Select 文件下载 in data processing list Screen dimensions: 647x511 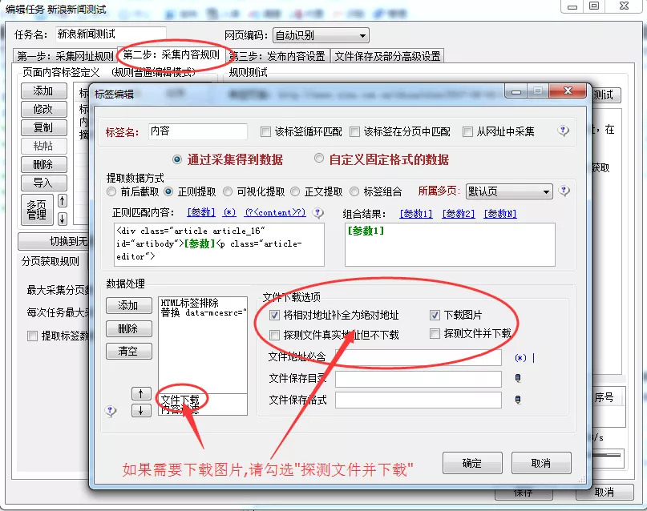tap(180, 399)
